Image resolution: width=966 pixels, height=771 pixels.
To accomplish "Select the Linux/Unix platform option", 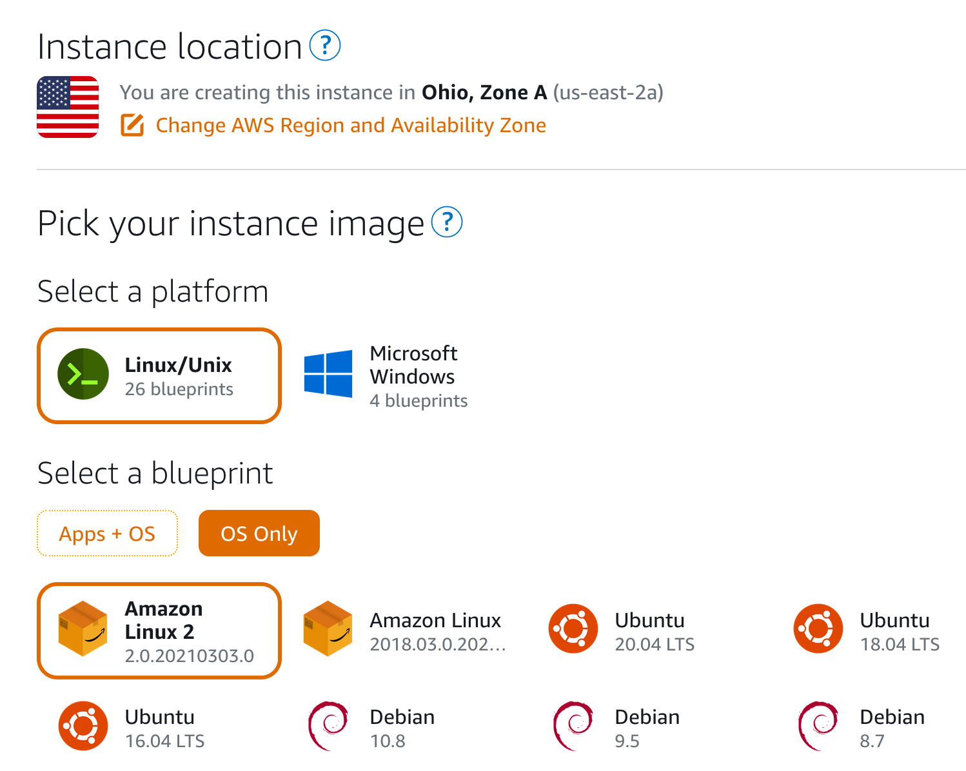I will tap(159, 376).
